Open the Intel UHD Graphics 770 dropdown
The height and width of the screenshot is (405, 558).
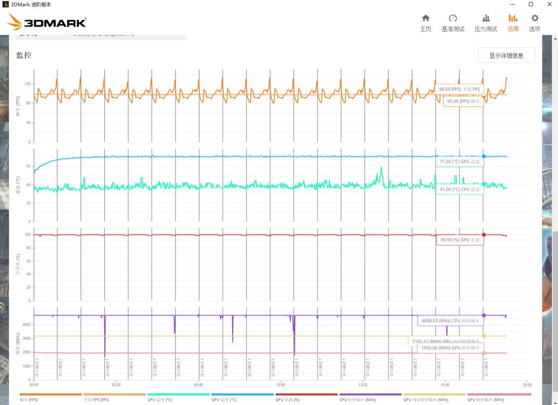[x=128, y=35]
